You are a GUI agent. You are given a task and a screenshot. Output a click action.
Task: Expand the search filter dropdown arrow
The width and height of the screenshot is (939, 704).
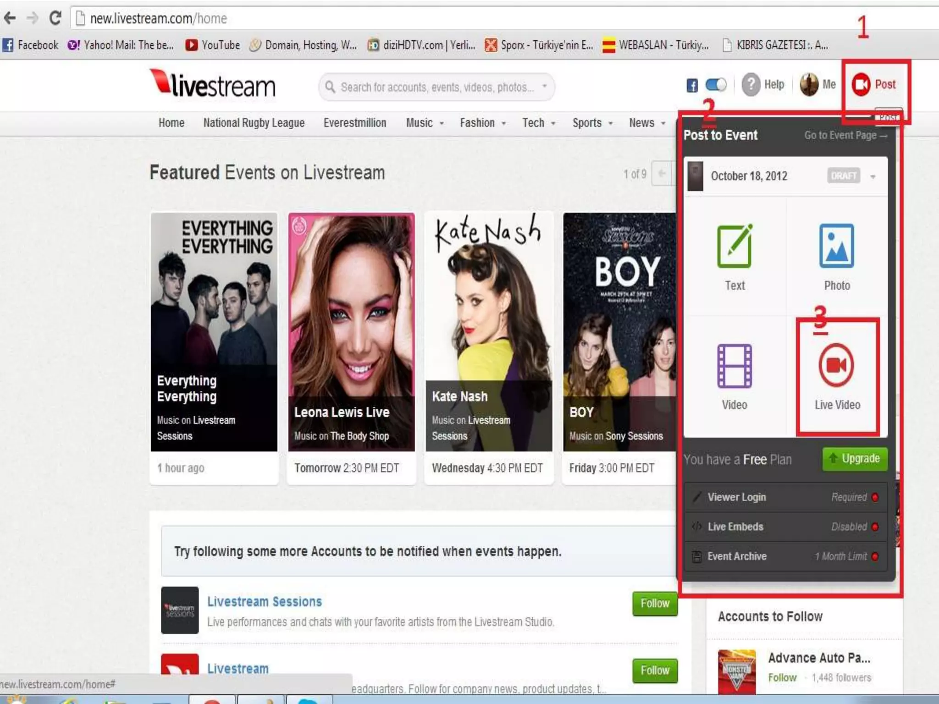(544, 86)
